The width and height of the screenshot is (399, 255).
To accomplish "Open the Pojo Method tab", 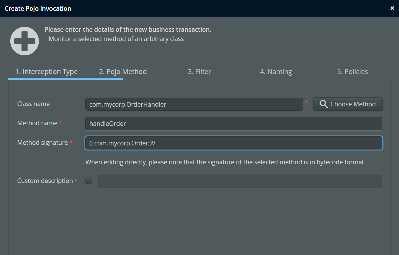I will [123, 72].
